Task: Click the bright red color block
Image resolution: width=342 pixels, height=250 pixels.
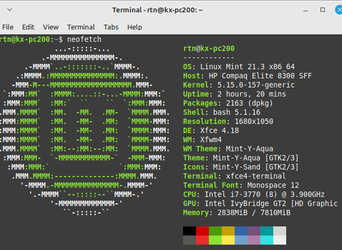Action: coord(202,240)
